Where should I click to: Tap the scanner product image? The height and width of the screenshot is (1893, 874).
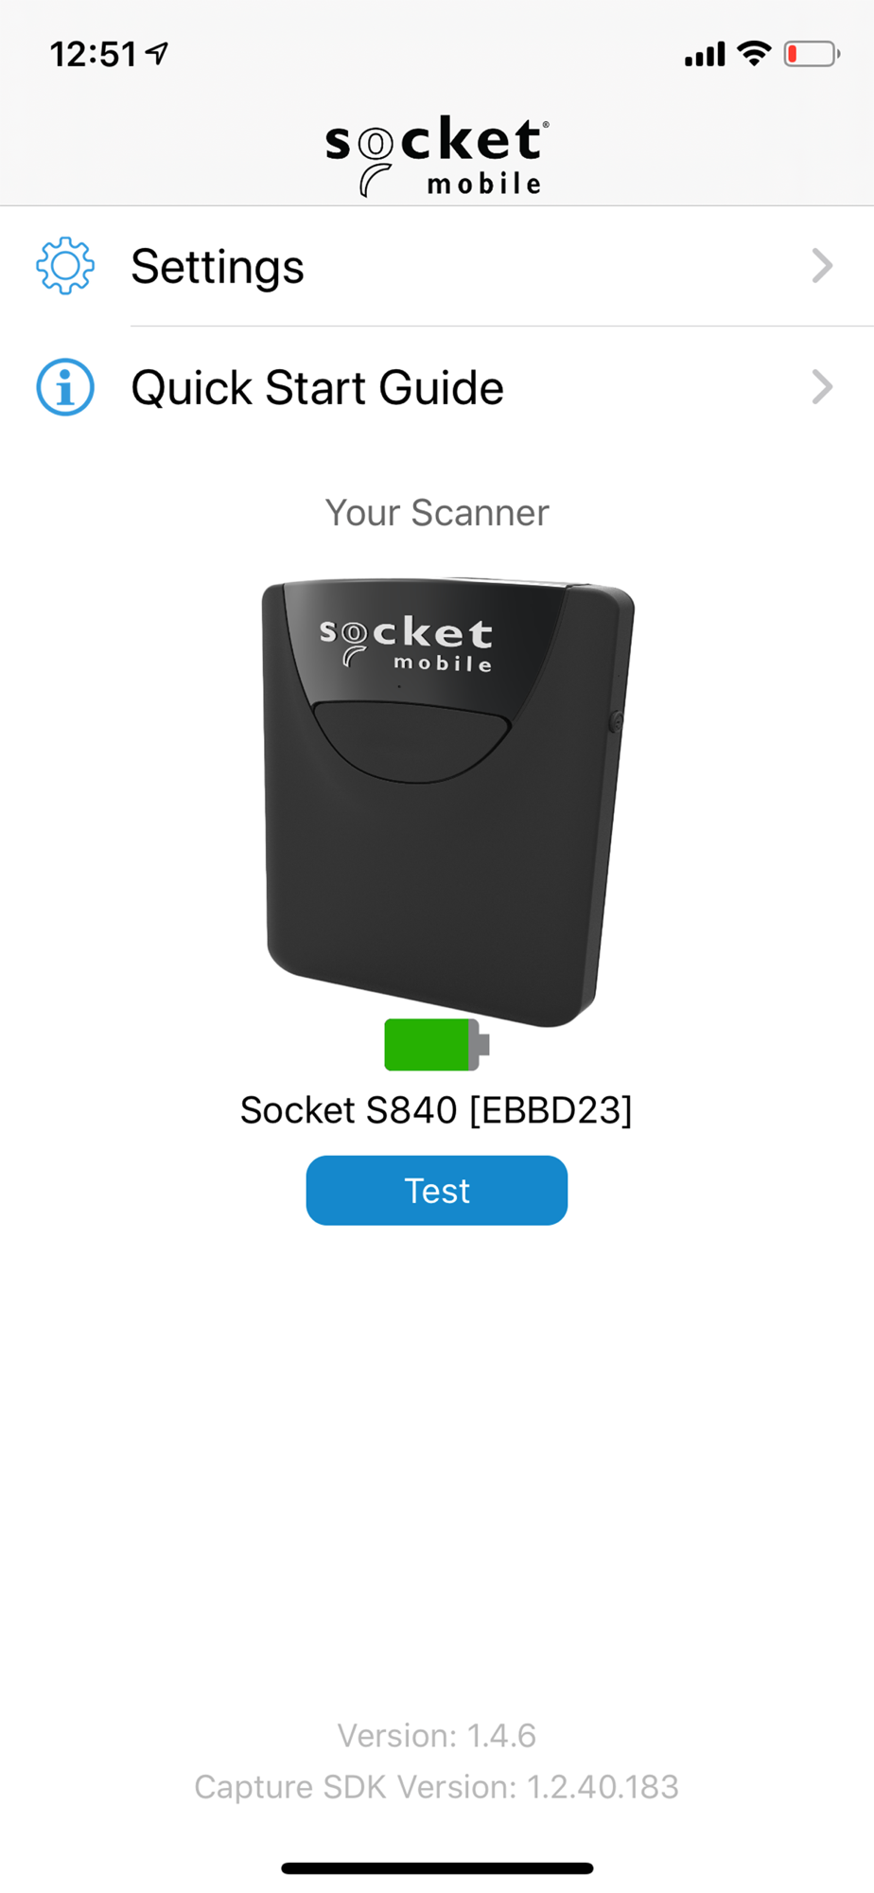click(447, 803)
